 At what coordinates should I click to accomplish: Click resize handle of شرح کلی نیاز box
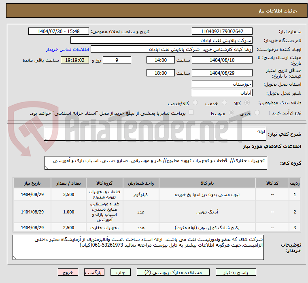coord(46,139)
